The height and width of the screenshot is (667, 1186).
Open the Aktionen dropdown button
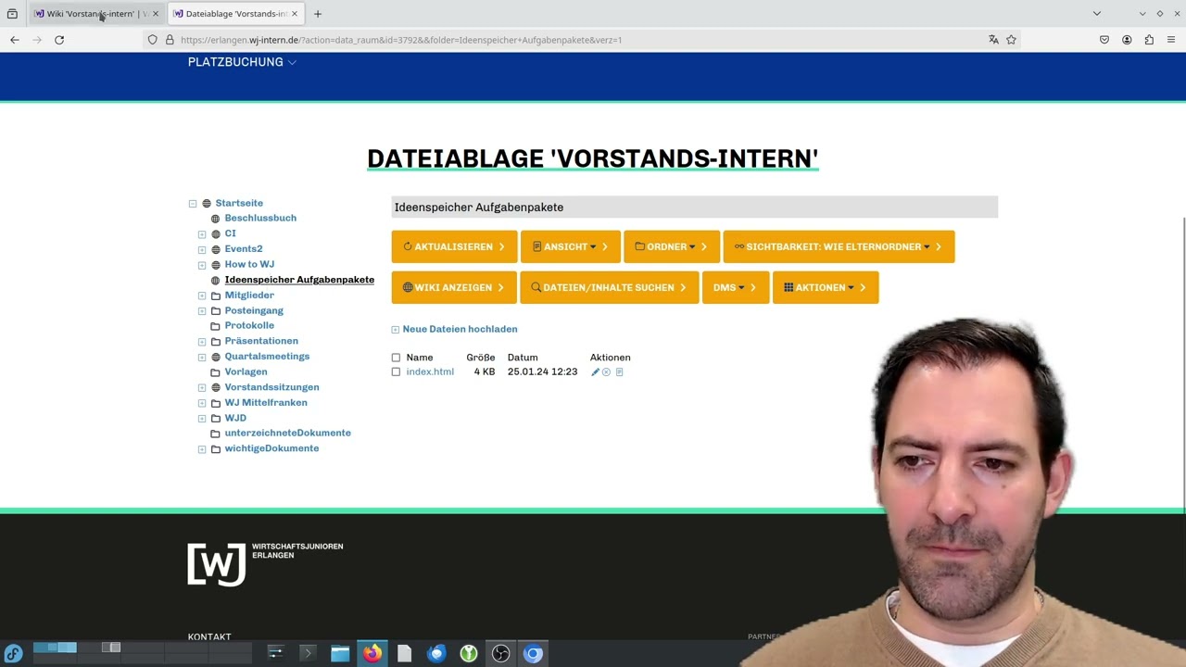[826, 288]
